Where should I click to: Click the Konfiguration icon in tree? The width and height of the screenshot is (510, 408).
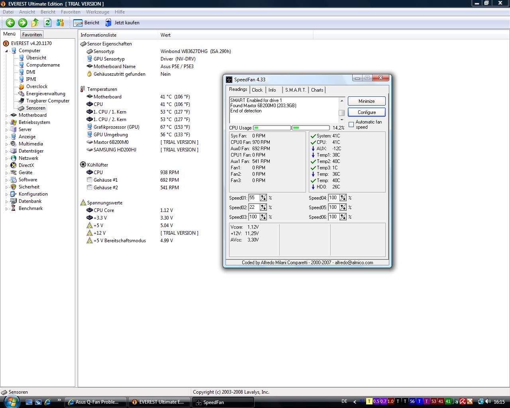(14, 194)
